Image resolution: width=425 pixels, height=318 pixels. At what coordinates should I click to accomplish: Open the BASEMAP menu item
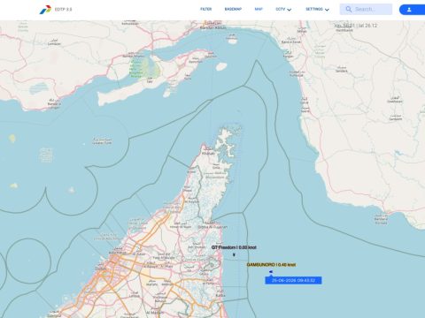pyautogui.click(x=233, y=9)
